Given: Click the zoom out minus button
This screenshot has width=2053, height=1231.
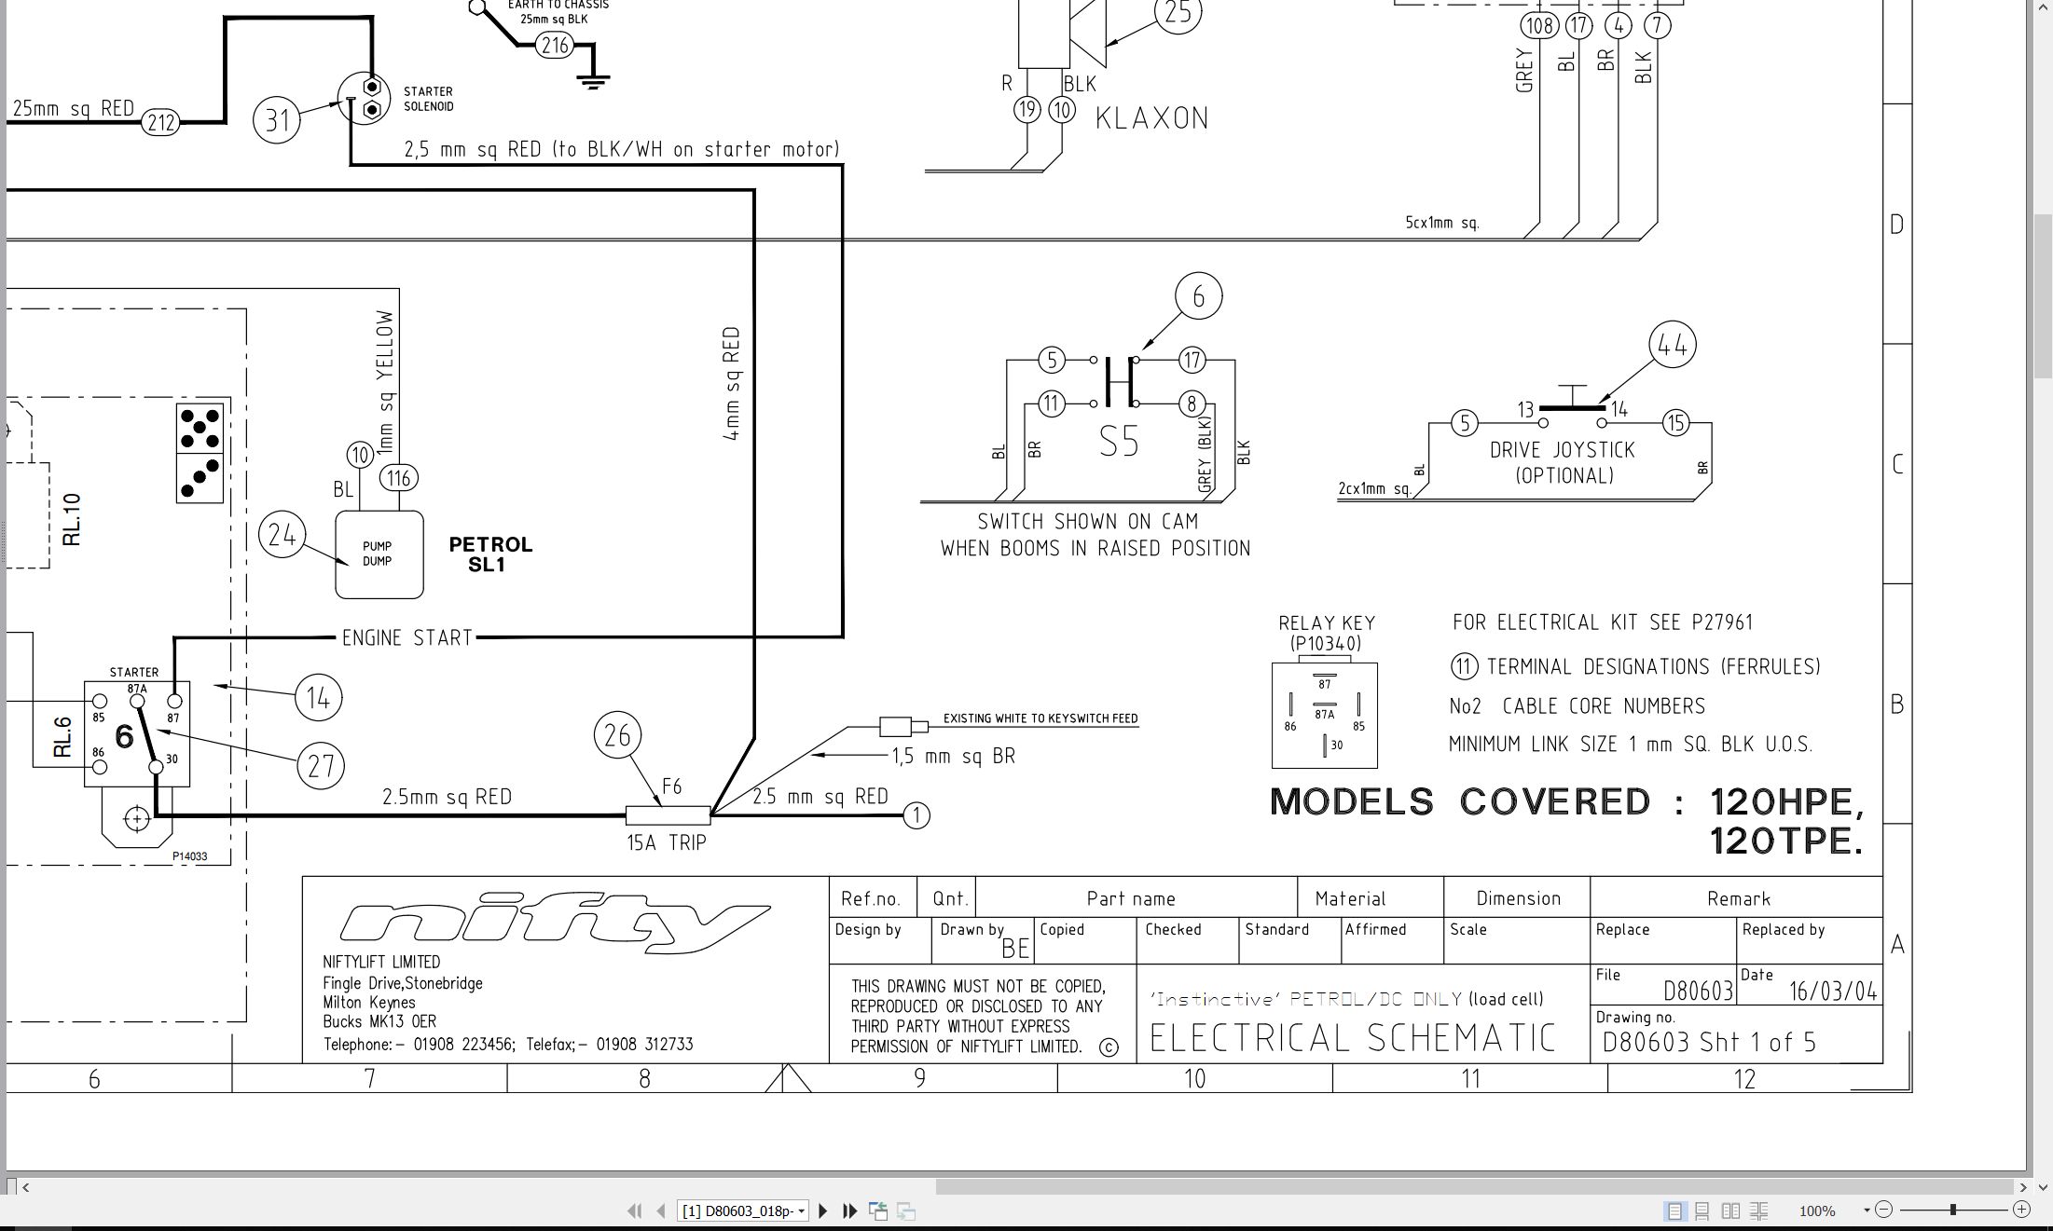Looking at the screenshot, I should 1883,1210.
